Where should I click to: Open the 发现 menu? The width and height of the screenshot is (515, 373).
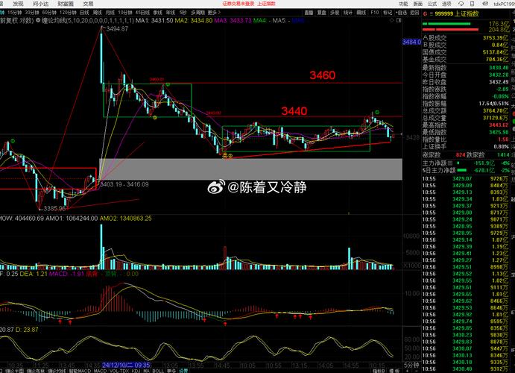click(17, 4)
